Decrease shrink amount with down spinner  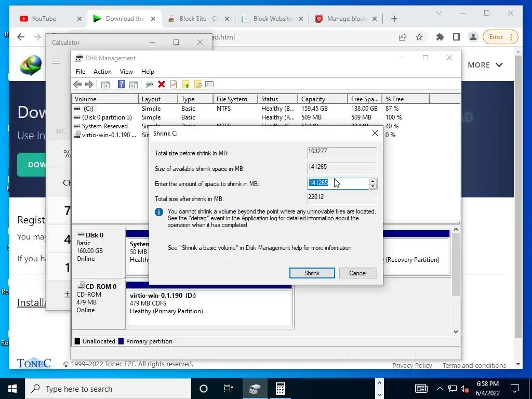pos(373,187)
